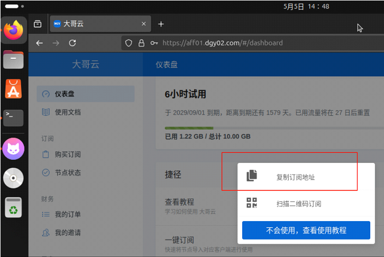The image size is (384, 257).
Task: Launch Ubuntu Software from the dock
Action: point(13,88)
